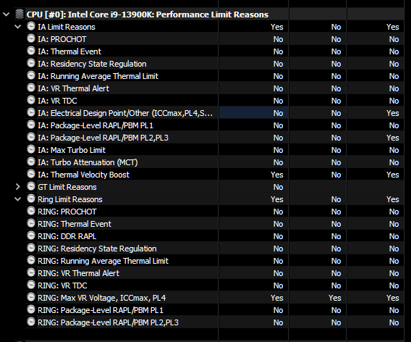Image resolution: width=411 pixels, height=342 pixels.
Task: Click the icon beside RING: DDR RAPL
Action: pyautogui.click(x=31, y=236)
